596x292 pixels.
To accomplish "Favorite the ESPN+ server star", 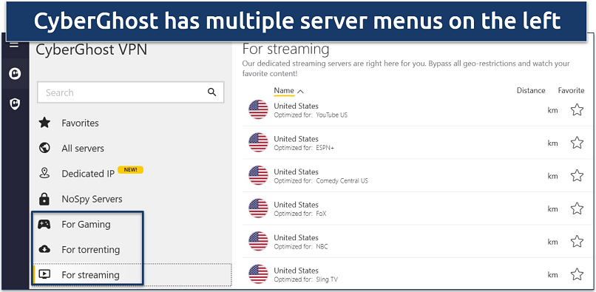I will 577,143.
